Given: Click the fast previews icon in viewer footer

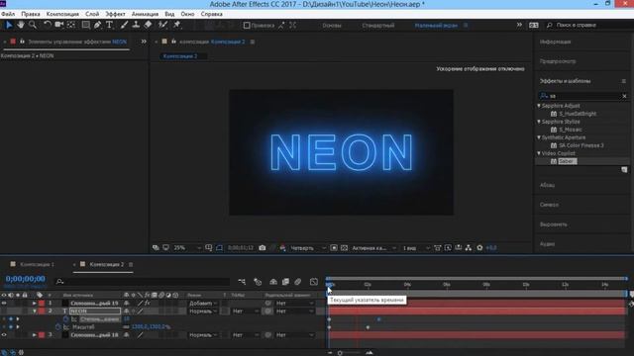Looking at the screenshot, I should 448,248.
